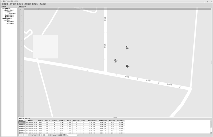Click the splitter grip at map right edge
Image resolution: width=213 pixels, height=137 pixels.
click(x=212, y=62)
